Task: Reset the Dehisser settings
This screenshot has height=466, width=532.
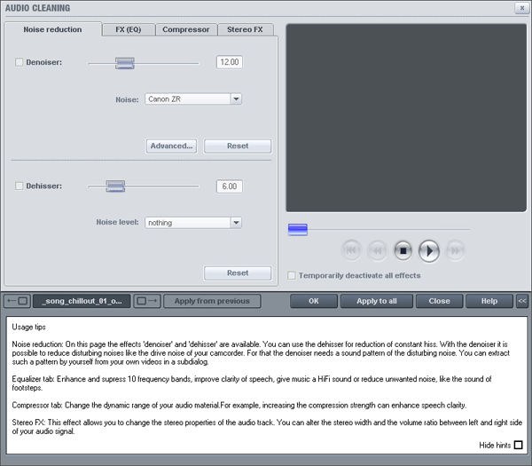Action: tap(238, 273)
